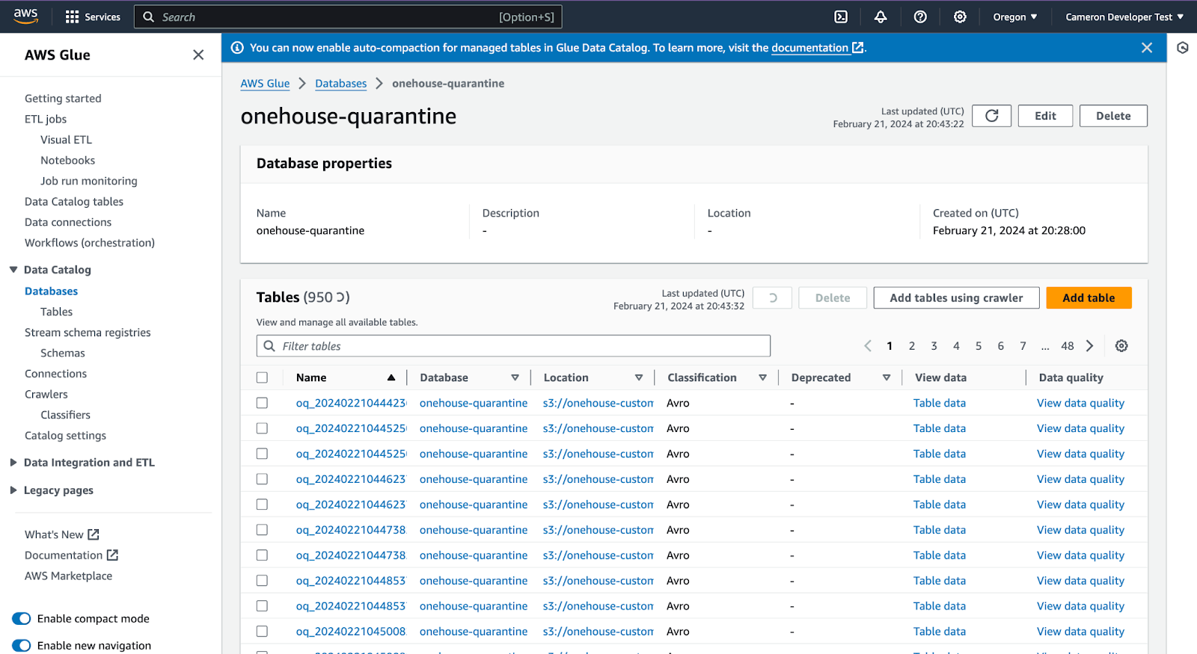
Task: Open Data Catalog tables menu item
Action: [74, 202]
